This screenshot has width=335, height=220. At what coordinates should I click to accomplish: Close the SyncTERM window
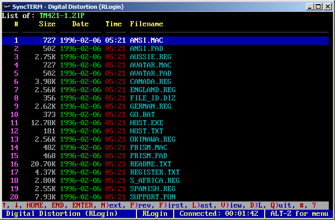coord(328,6)
